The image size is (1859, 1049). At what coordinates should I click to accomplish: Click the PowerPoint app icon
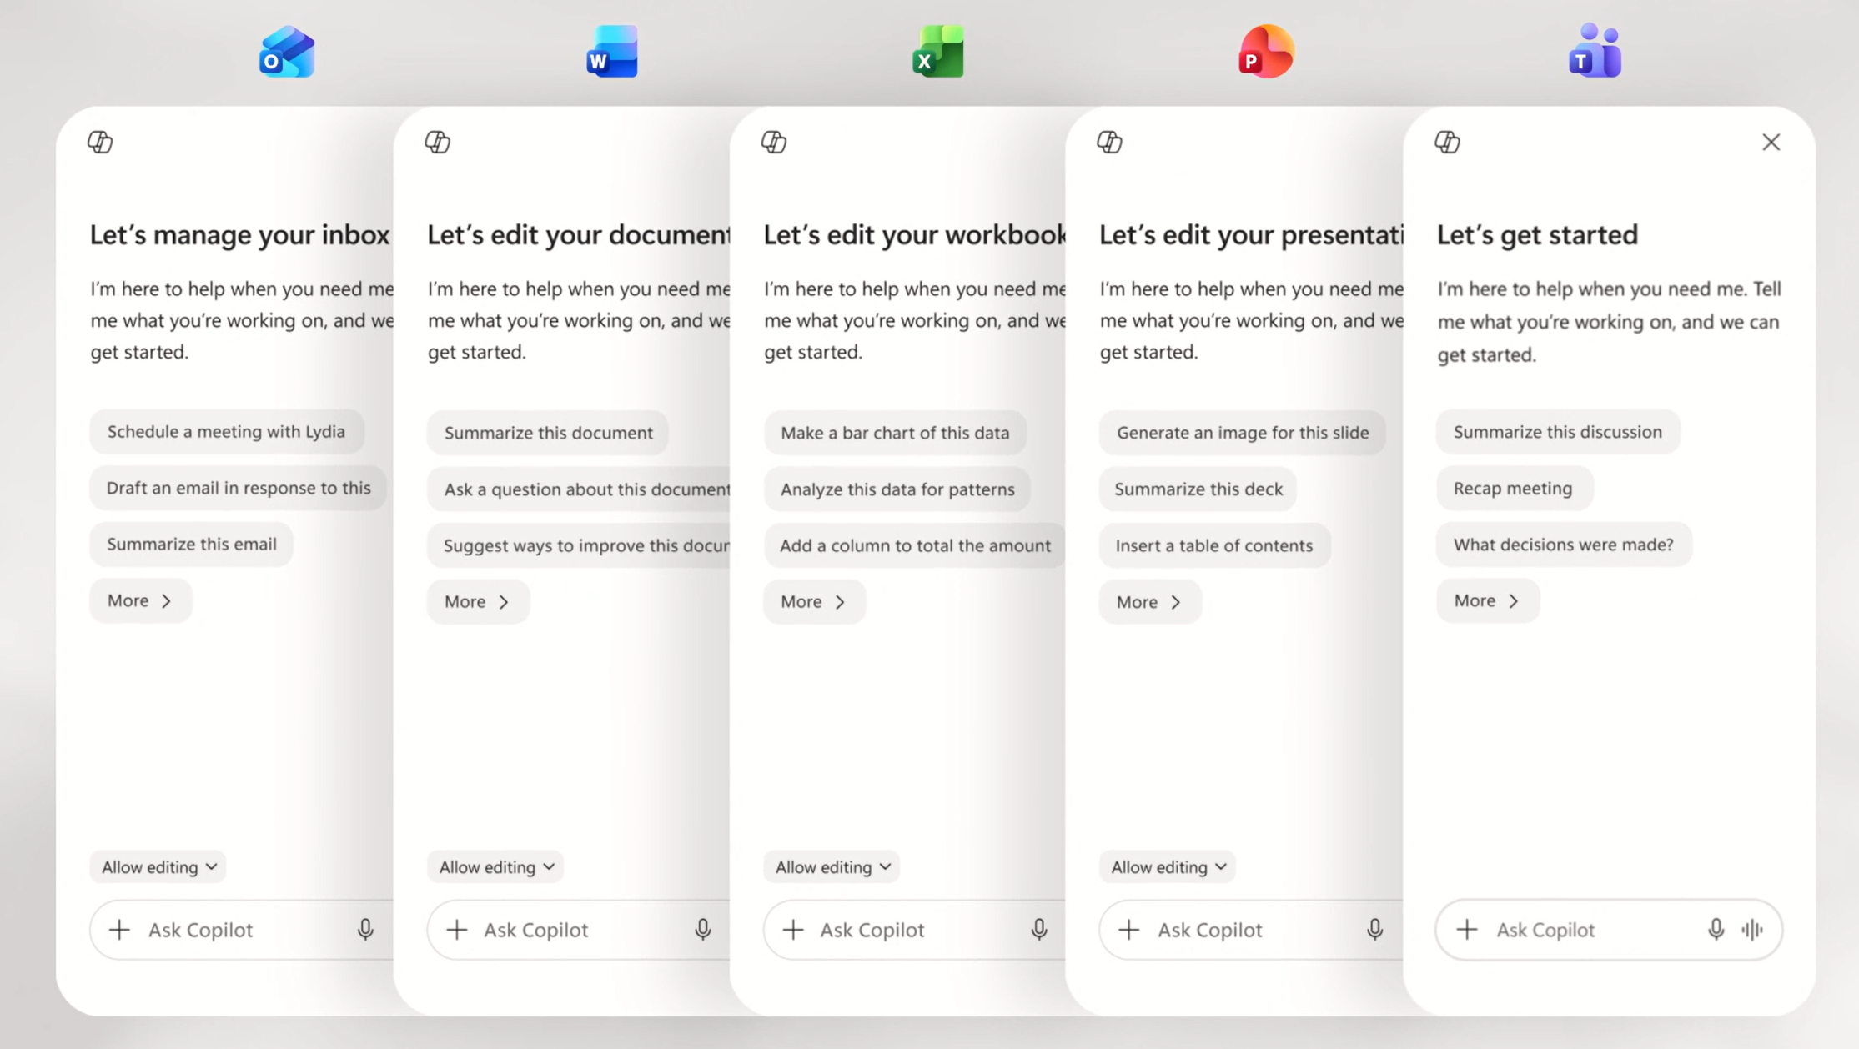[1266, 52]
